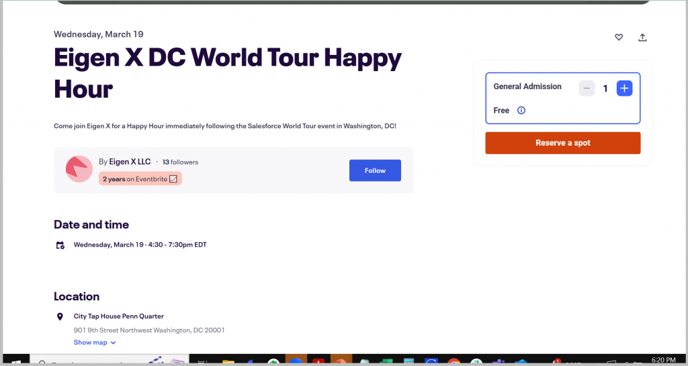Expand the Show map section

[x=91, y=343]
